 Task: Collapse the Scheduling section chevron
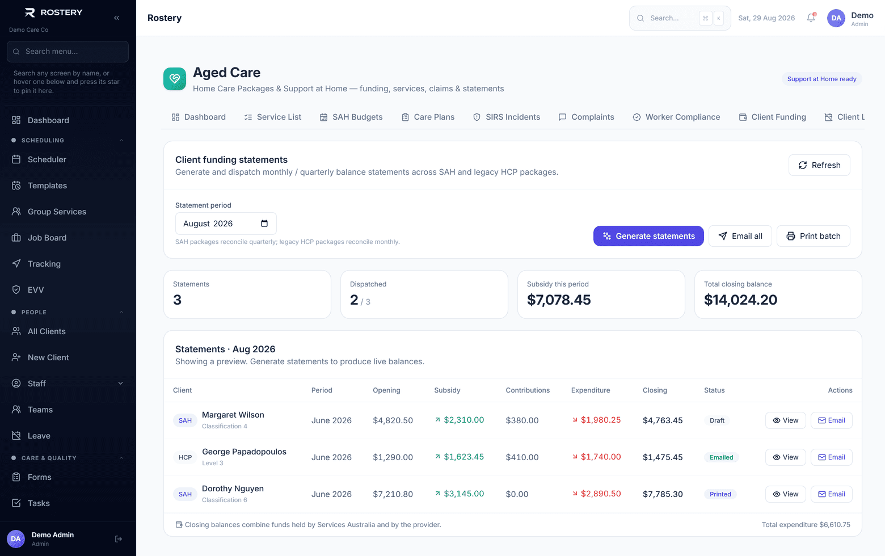121,140
